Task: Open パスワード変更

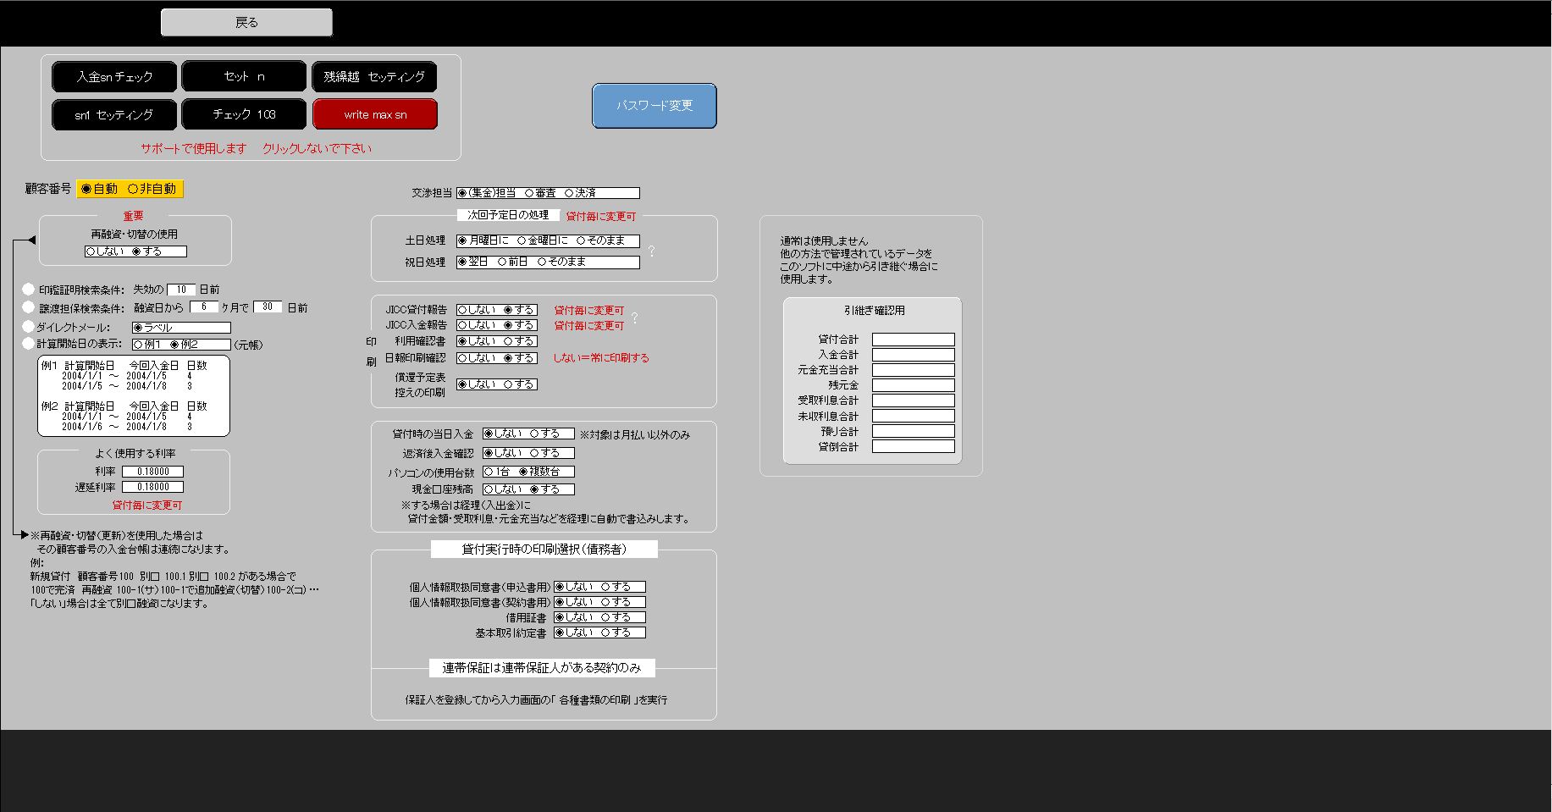Action: pyautogui.click(x=654, y=106)
